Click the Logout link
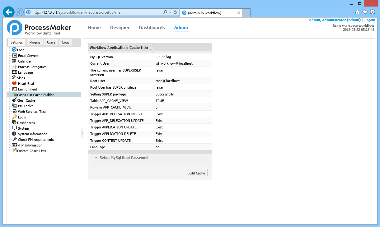The height and width of the screenshot is (227, 380). pos(370,20)
